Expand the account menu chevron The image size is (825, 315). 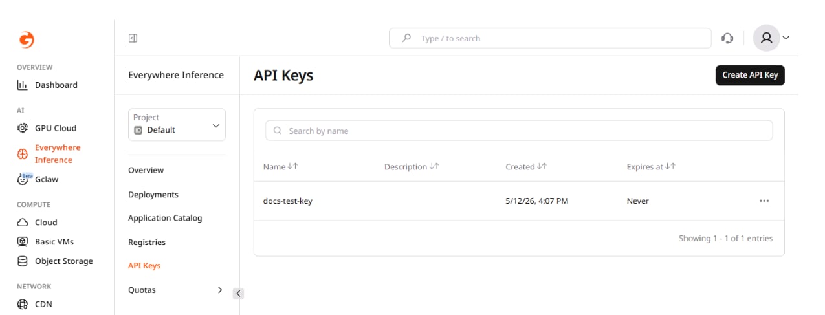pos(786,38)
